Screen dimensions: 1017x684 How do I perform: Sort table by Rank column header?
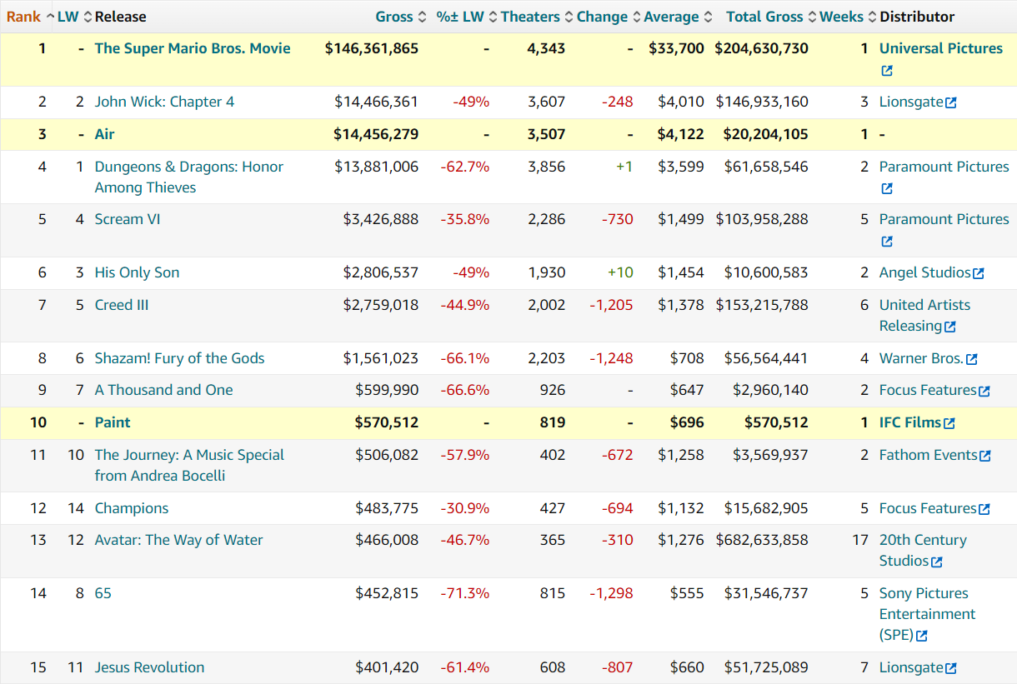click(24, 17)
